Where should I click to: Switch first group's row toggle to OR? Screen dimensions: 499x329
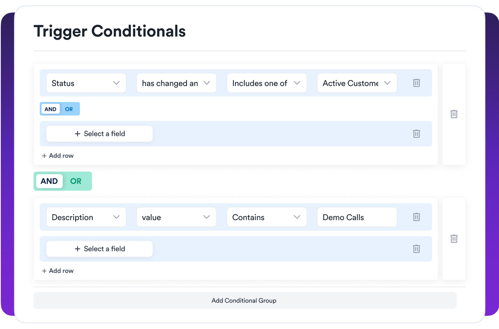click(69, 109)
